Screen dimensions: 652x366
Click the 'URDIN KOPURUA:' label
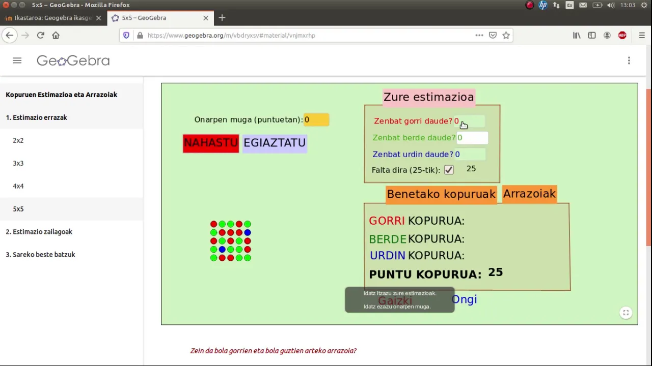(417, 256)
